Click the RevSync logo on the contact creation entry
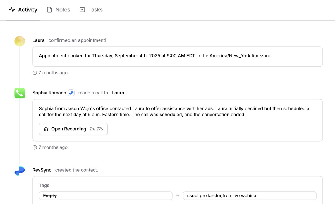335x204 pixels. (x=19, y=171)
